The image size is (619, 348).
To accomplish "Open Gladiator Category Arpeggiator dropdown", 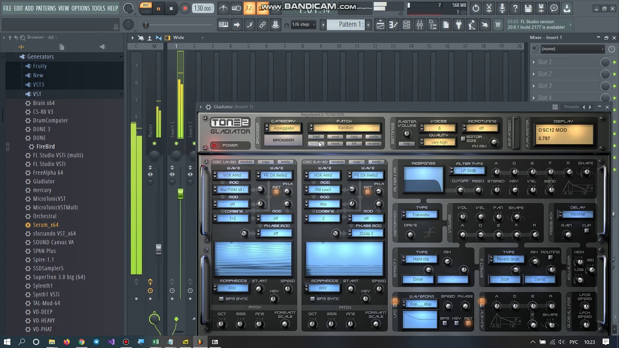I will point(283,128).
